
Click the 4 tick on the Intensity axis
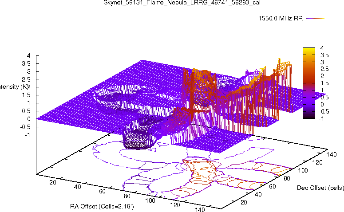28,56
